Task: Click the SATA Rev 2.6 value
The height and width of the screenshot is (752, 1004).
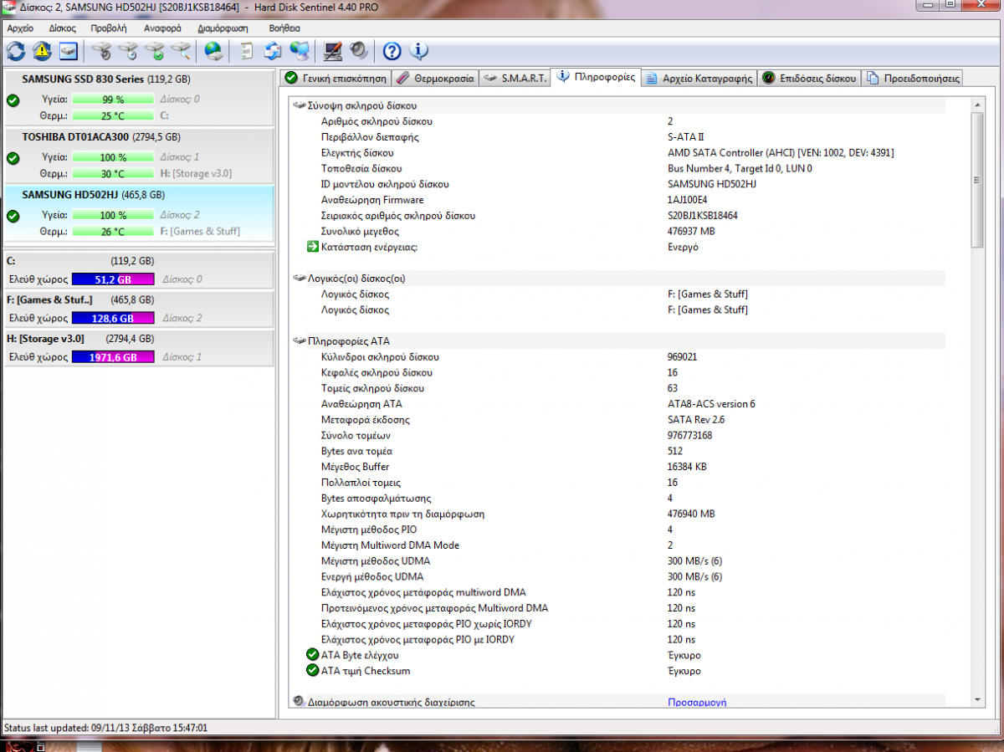Action: click(696, 420)
